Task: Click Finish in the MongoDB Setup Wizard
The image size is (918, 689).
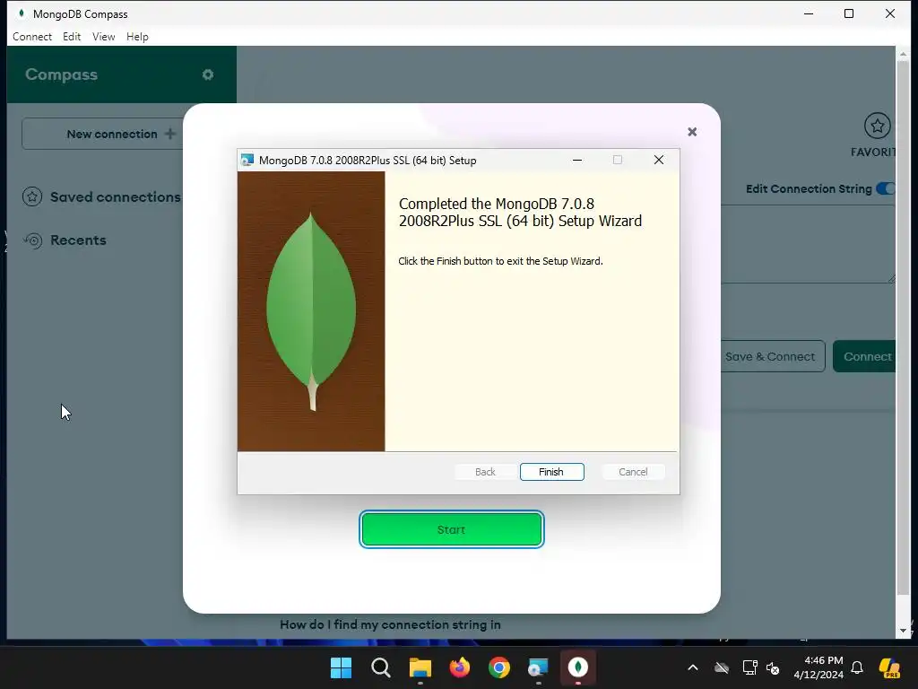Action: pos(551,472)
